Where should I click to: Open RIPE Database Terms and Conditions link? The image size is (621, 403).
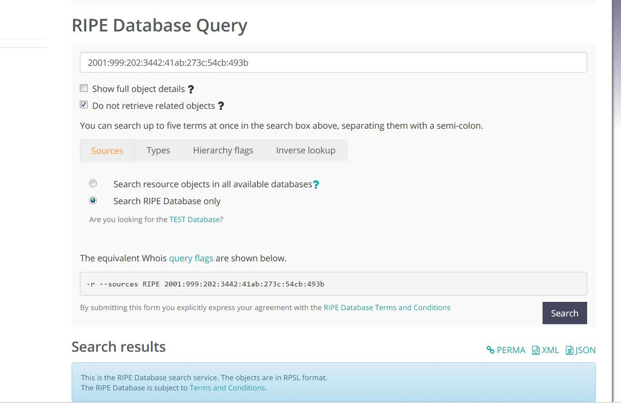point(387,307)
